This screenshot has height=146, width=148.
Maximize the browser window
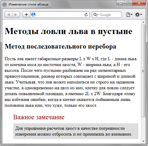click(x=128, y=3)
